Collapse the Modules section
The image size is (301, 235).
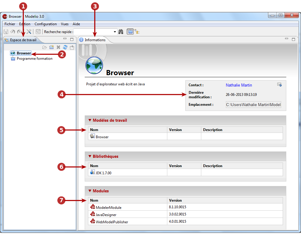tap(90, 191)
